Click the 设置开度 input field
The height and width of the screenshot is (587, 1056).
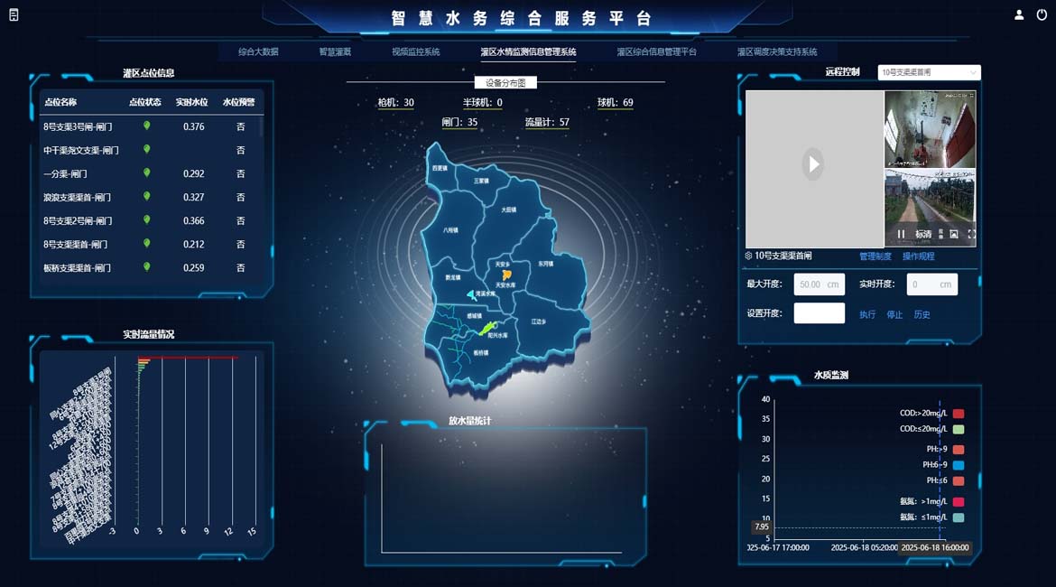pyautogui.click(x=819, y=313)
